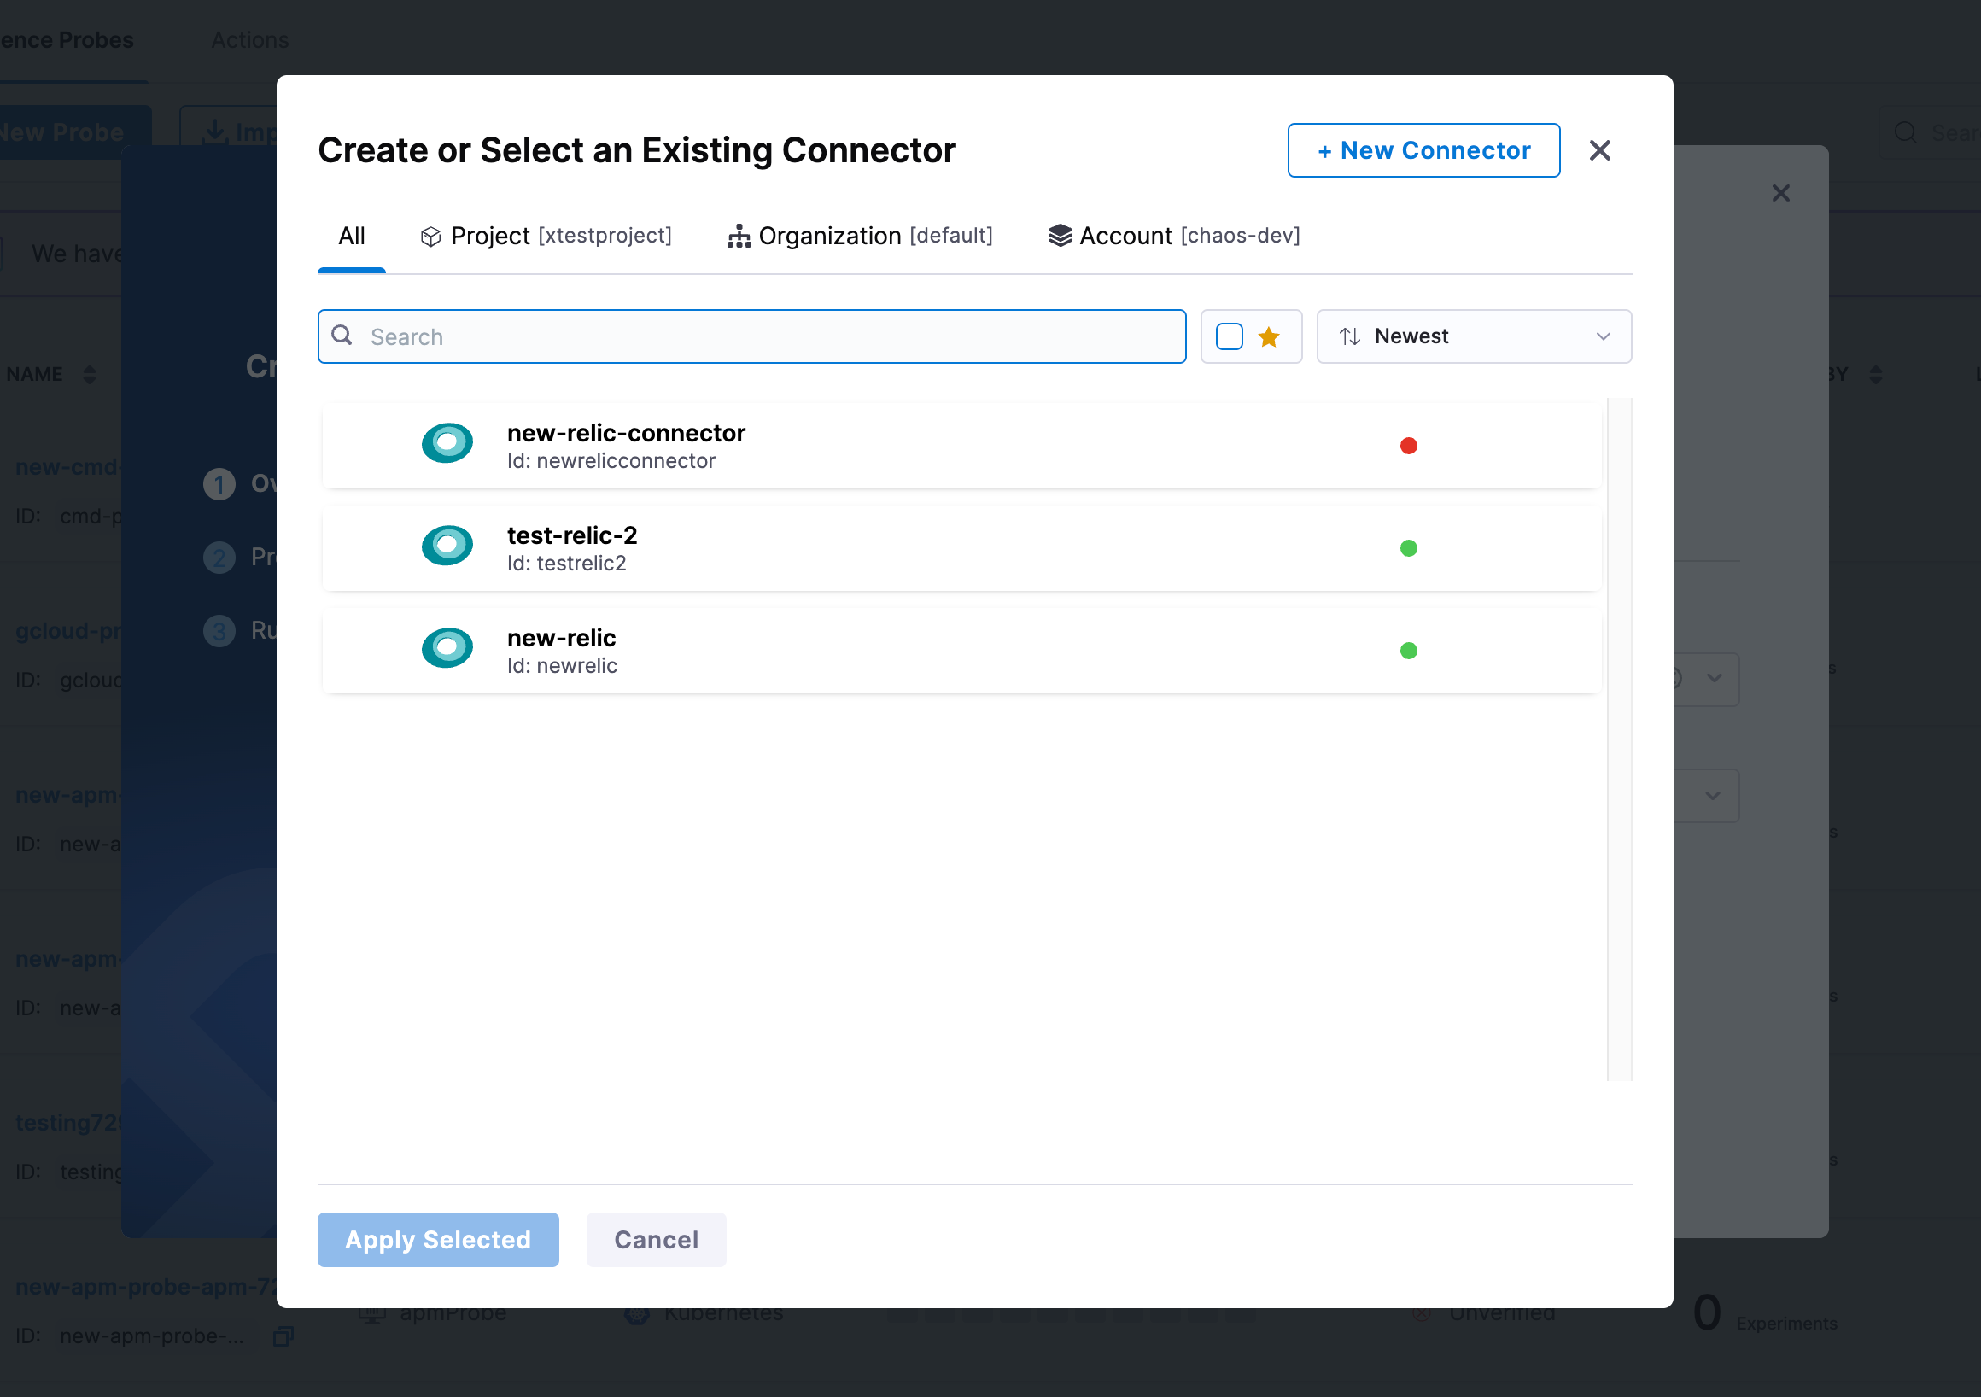Click the New Relic icon beside new-relic-connector
Screen dimensions: 1981x1397
point(447,442)
